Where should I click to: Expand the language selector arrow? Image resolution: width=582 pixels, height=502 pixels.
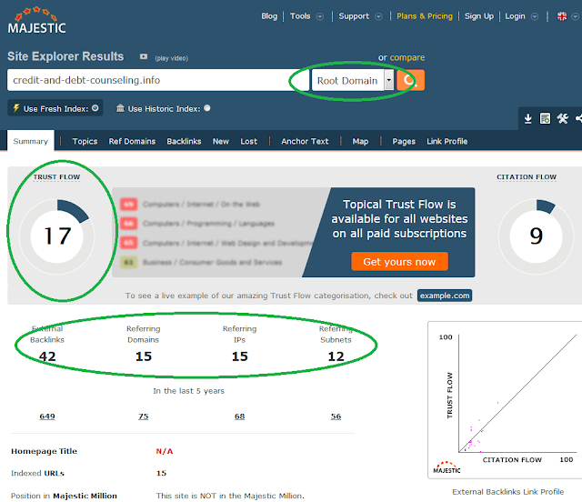click(575, 16)
